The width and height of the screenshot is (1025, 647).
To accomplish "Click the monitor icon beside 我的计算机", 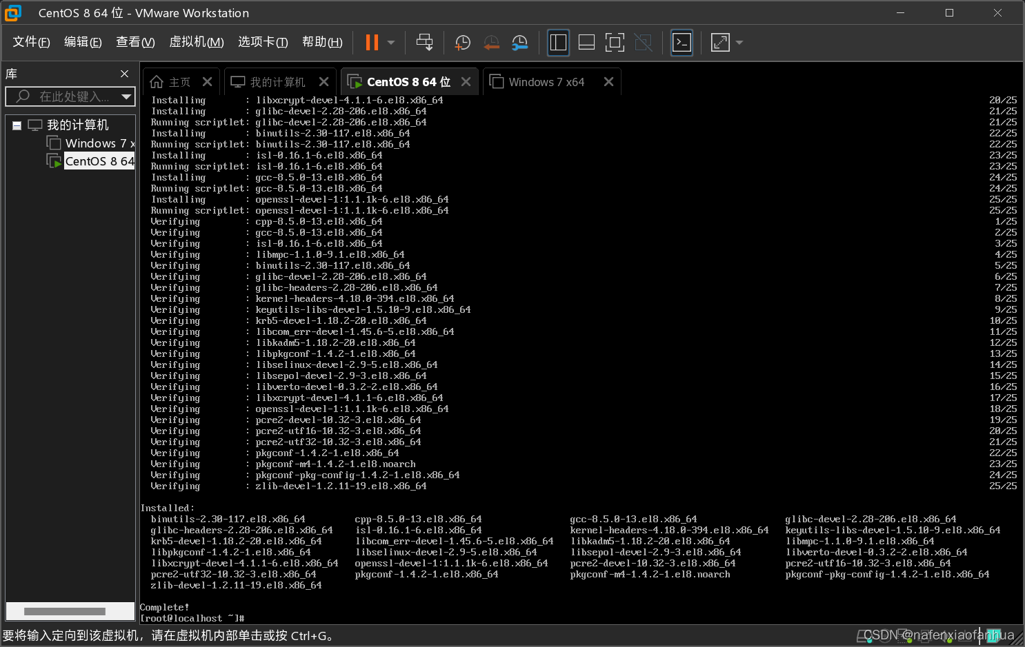I will [x=36, y=125].
